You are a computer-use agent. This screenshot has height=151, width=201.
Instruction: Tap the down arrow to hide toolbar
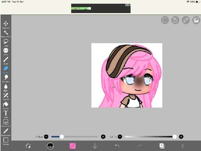point(95,146)
